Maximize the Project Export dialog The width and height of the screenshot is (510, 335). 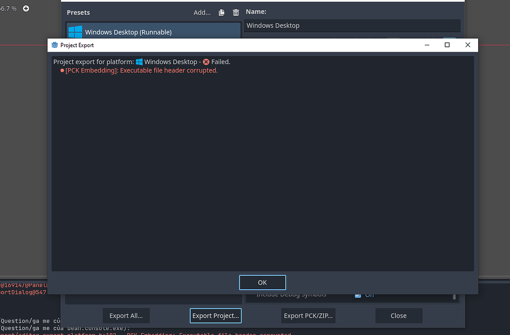pyautogui.click(x=447, y=45)
